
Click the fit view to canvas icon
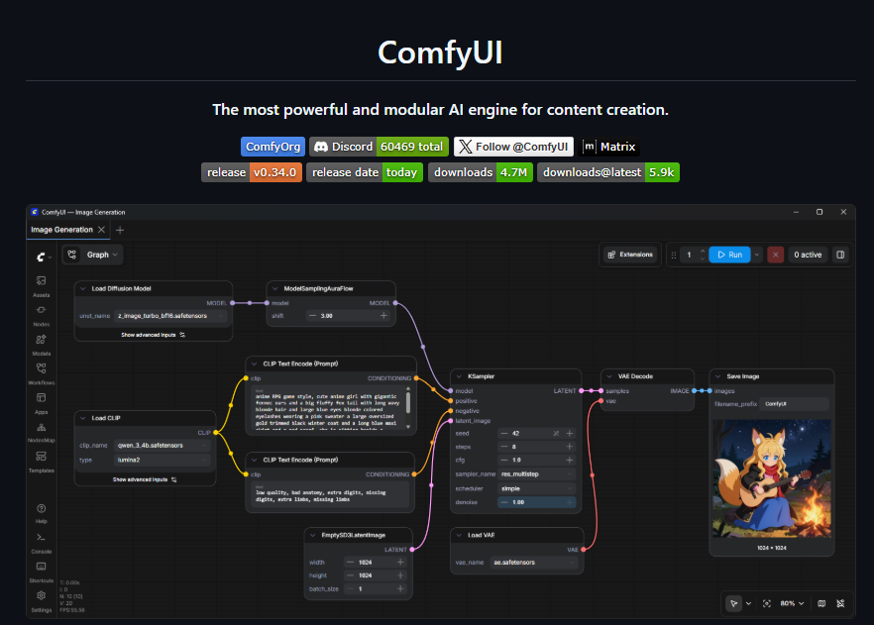pos(767,603)
